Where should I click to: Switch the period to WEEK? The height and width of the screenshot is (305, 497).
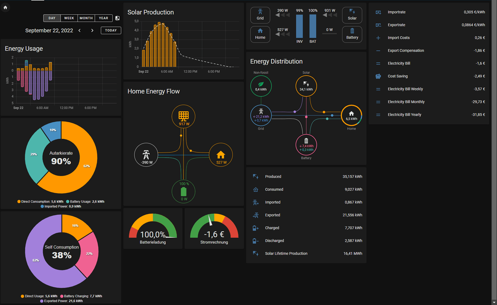coord(69,18)
